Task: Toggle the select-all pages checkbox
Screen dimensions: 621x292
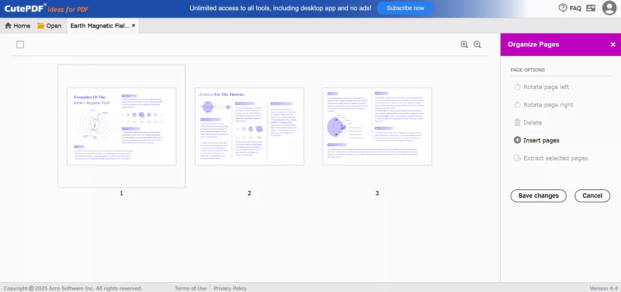Action: click(20, 44)
